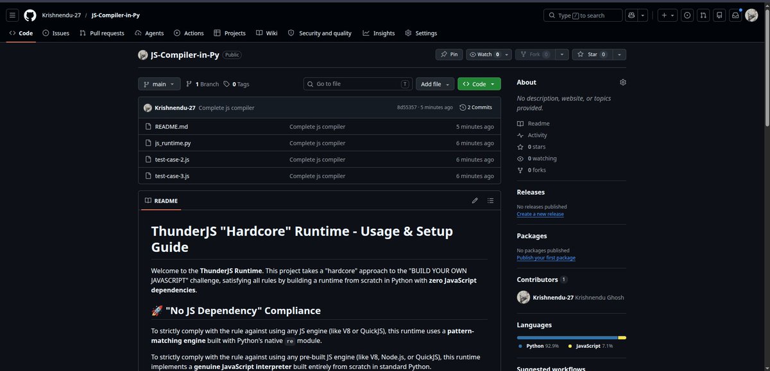Open the hamburger navigation menu

[x=13, y=15]
